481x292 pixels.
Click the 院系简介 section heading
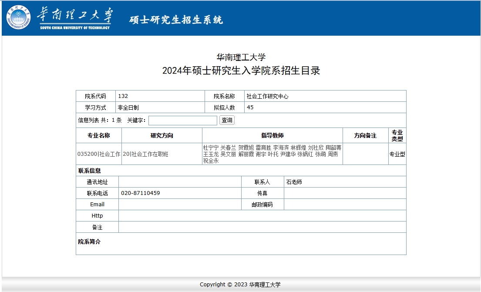tap(89, 242)
